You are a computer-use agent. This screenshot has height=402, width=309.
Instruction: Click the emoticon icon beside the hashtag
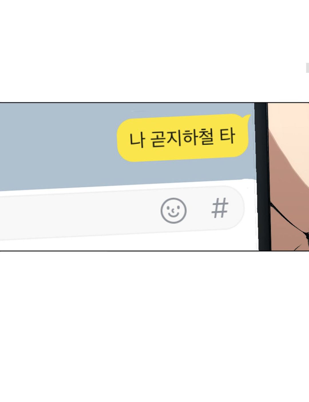[174, 211]
